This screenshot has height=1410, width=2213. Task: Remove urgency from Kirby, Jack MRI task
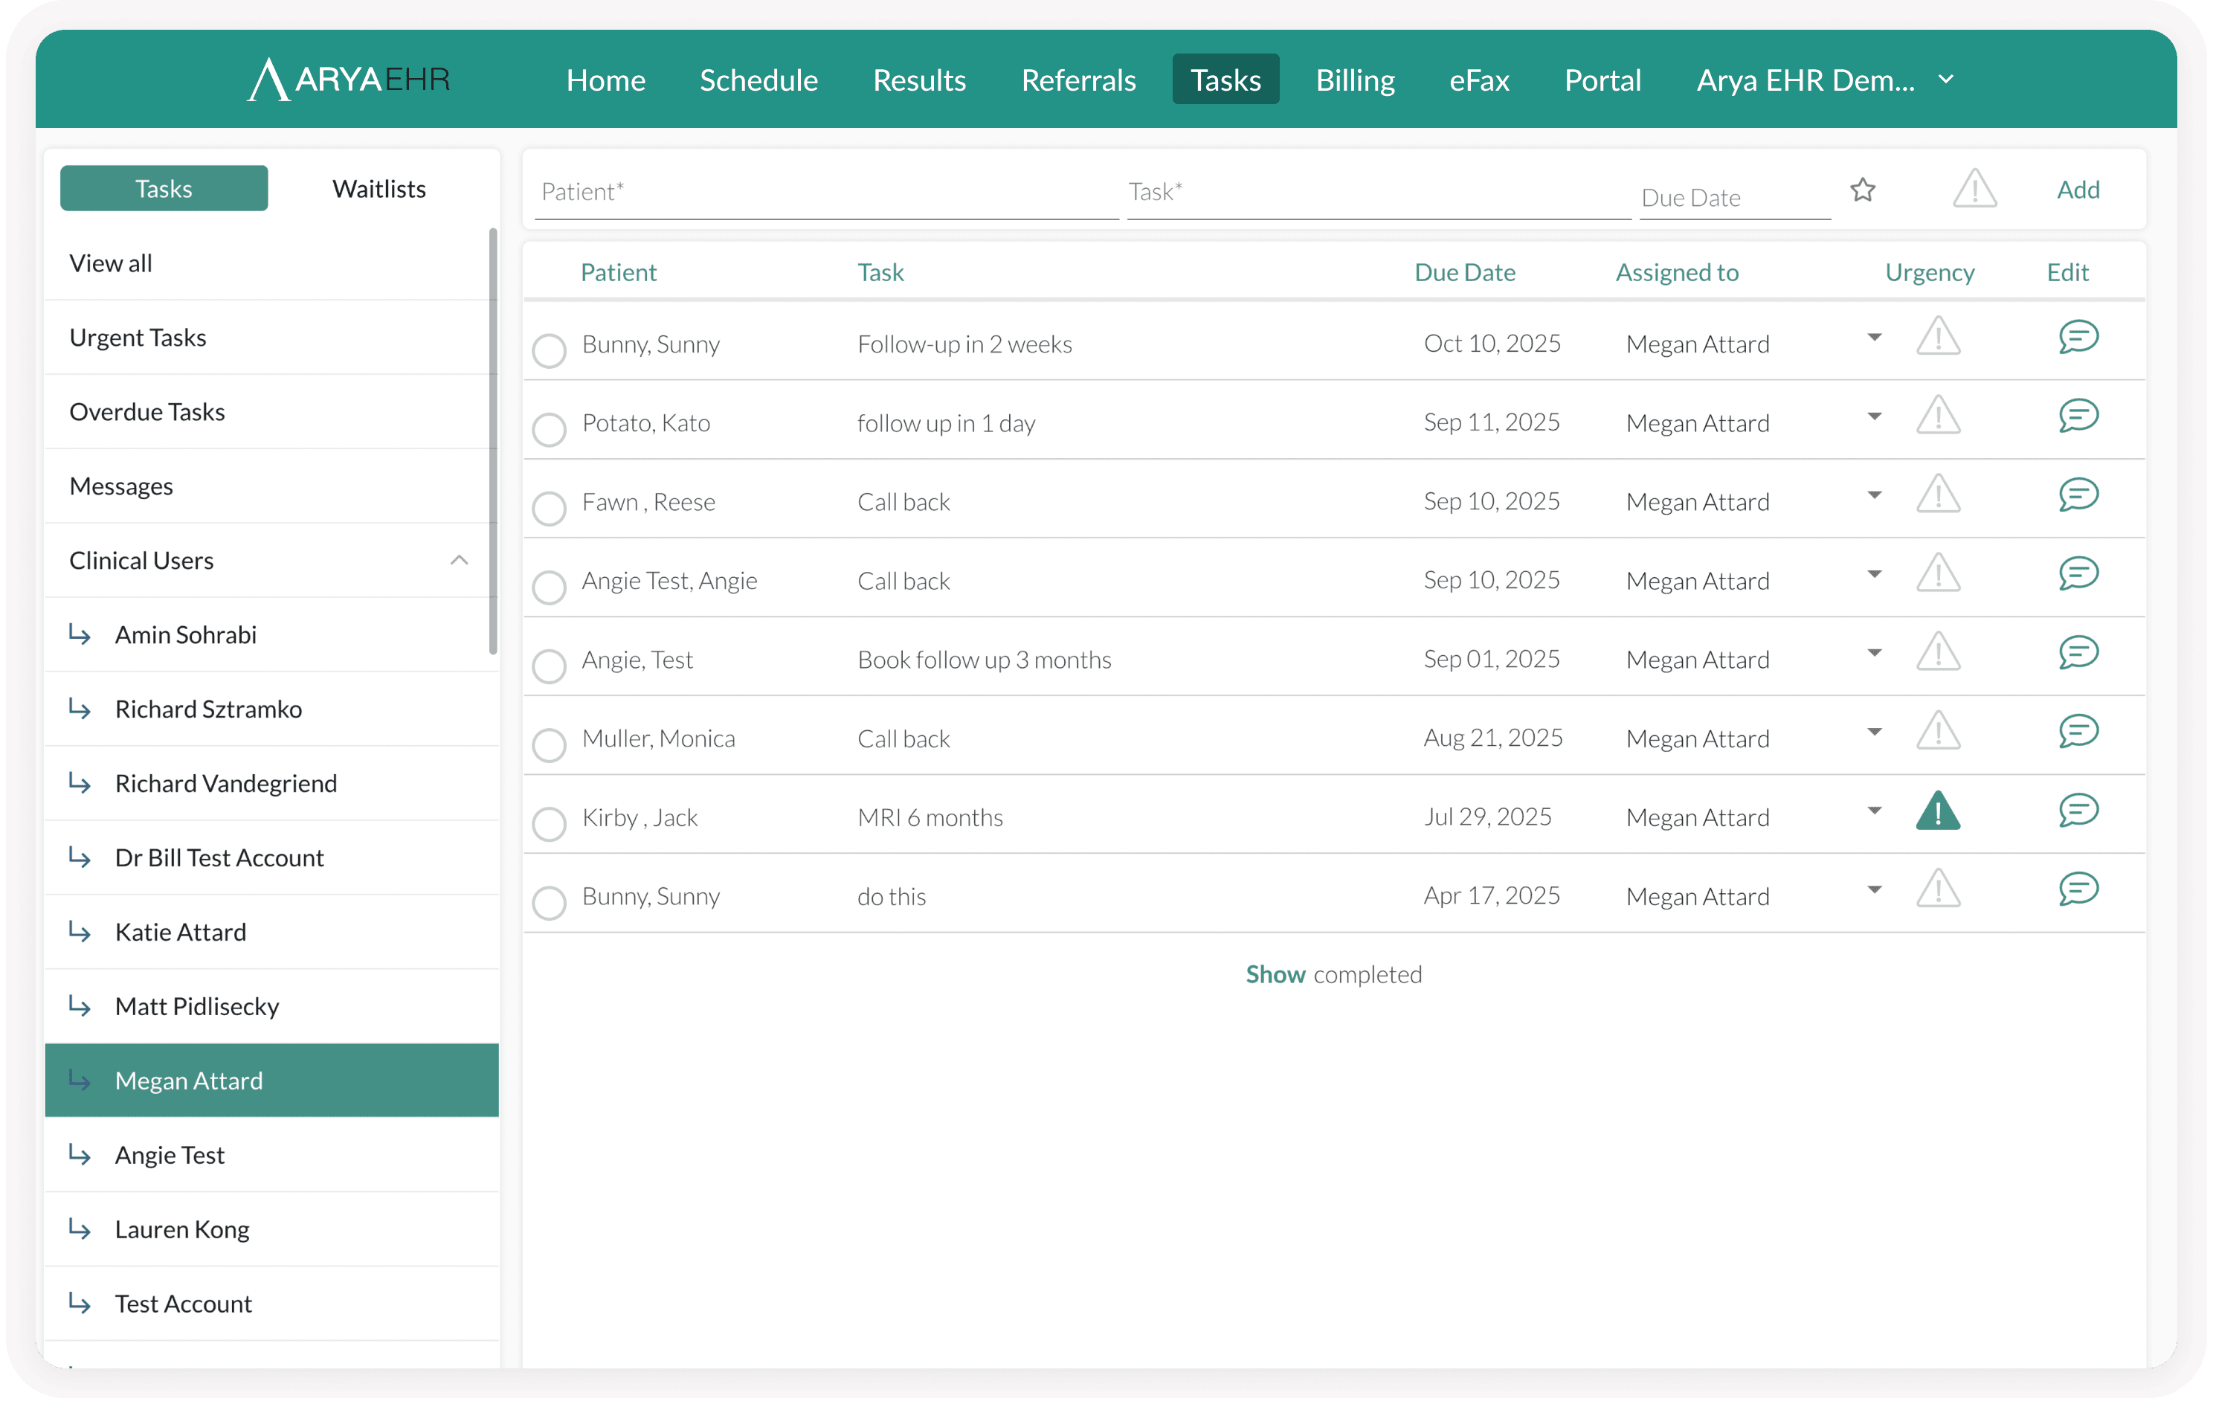coord(1937,811)
